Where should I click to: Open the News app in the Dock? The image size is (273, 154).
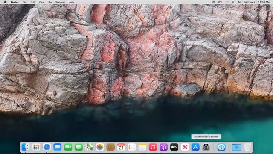pos(185,147)
